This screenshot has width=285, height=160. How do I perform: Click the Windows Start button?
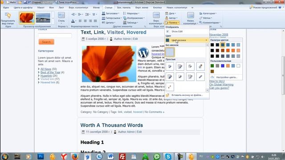[x=4, y=156]
